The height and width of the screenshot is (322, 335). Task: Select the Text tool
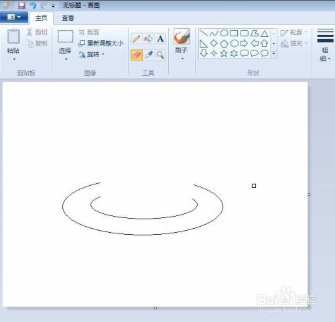click(160, 39)
